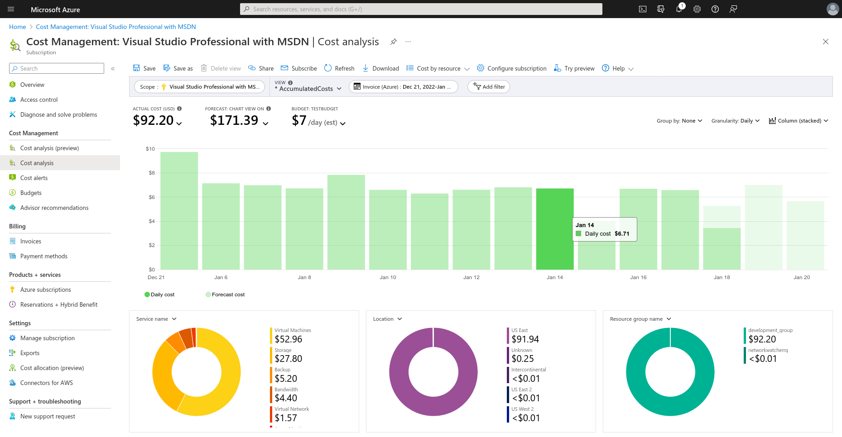The width and height of the screenshot is (842, 437).
Task: Open the Group by None dropdown
Action: 679,121
